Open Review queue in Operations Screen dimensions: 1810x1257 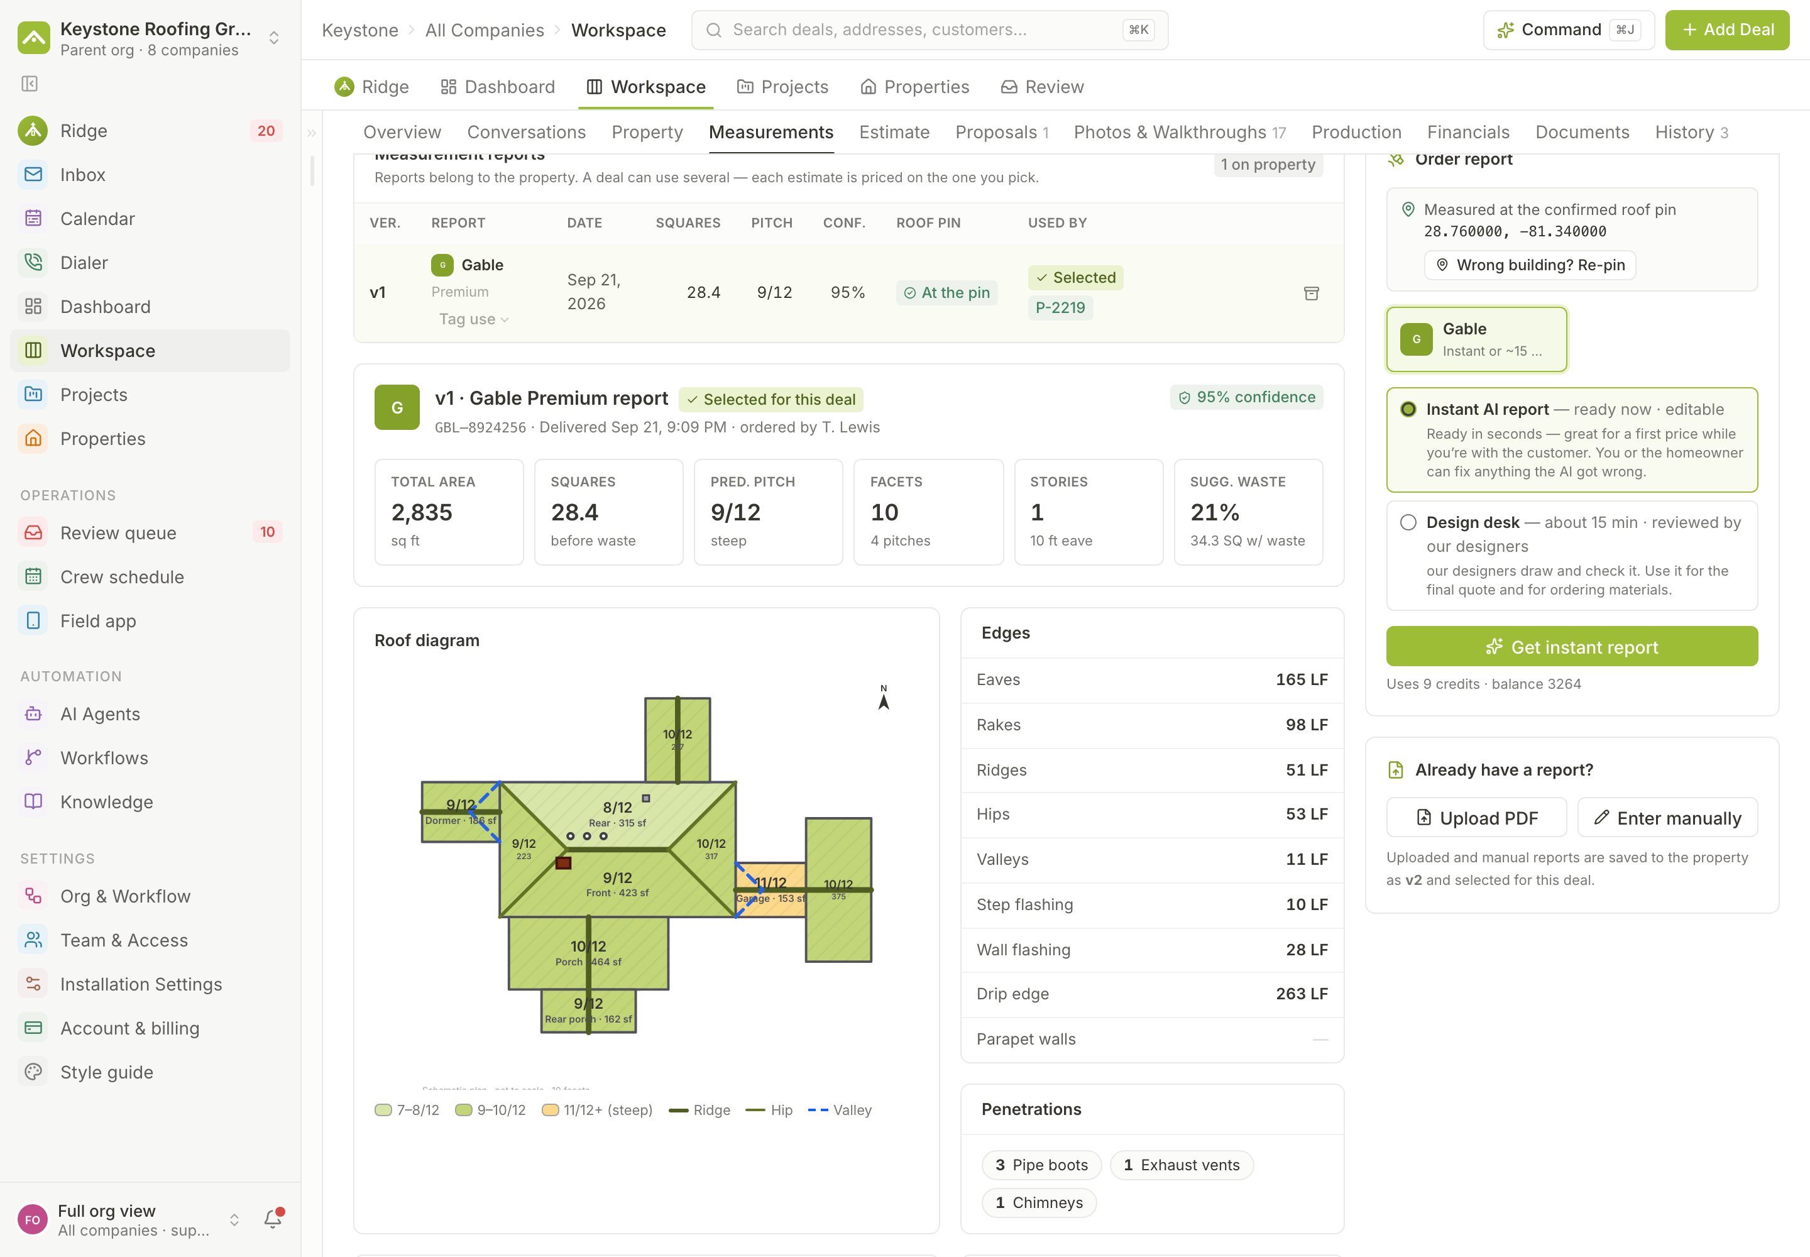pyautogui.click(x=150, y=533)
